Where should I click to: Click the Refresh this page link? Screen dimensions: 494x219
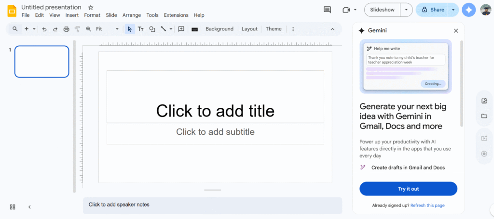pos(427,206)
